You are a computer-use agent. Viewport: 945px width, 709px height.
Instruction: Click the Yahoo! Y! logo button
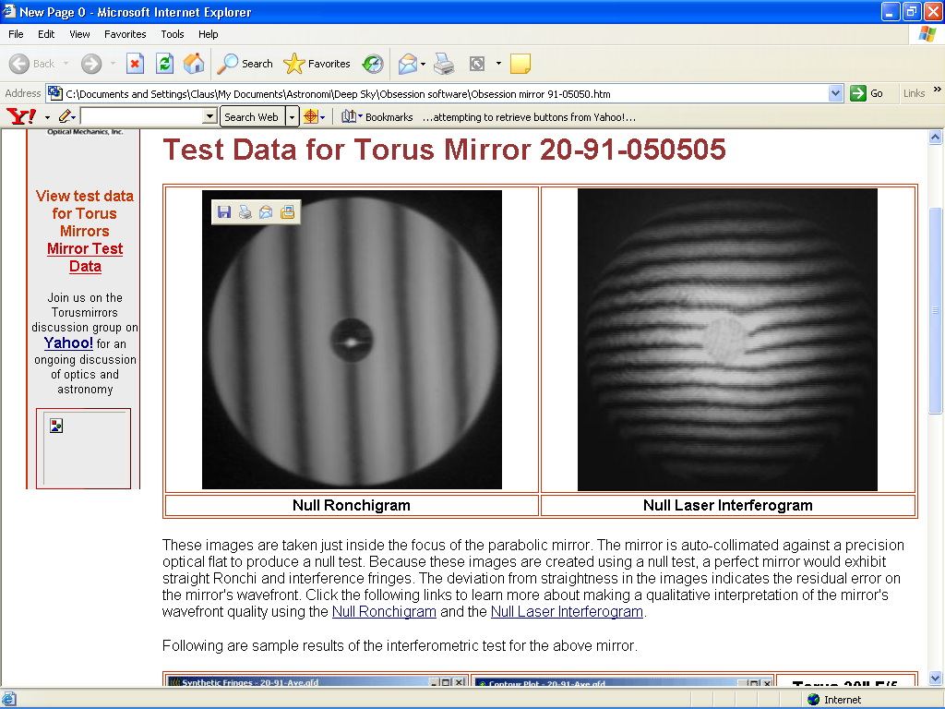tap(21, 116)
